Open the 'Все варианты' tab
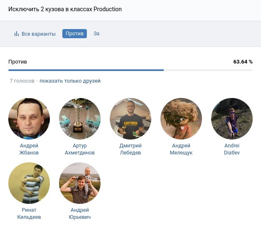This screenshot has height=235, width=261. point(38,34)
